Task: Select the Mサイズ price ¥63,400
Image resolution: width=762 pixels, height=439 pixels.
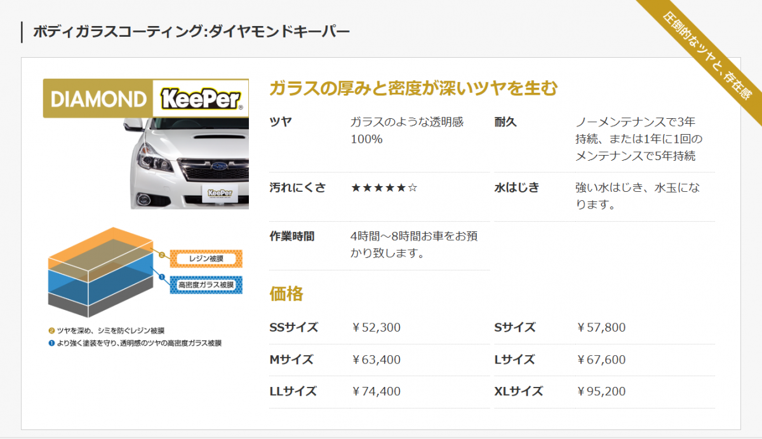Action: click(376, 360)
